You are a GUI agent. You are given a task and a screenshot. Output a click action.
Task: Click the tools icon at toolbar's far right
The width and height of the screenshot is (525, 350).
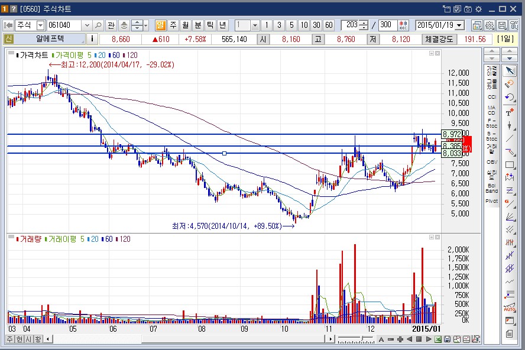(514, 25)
